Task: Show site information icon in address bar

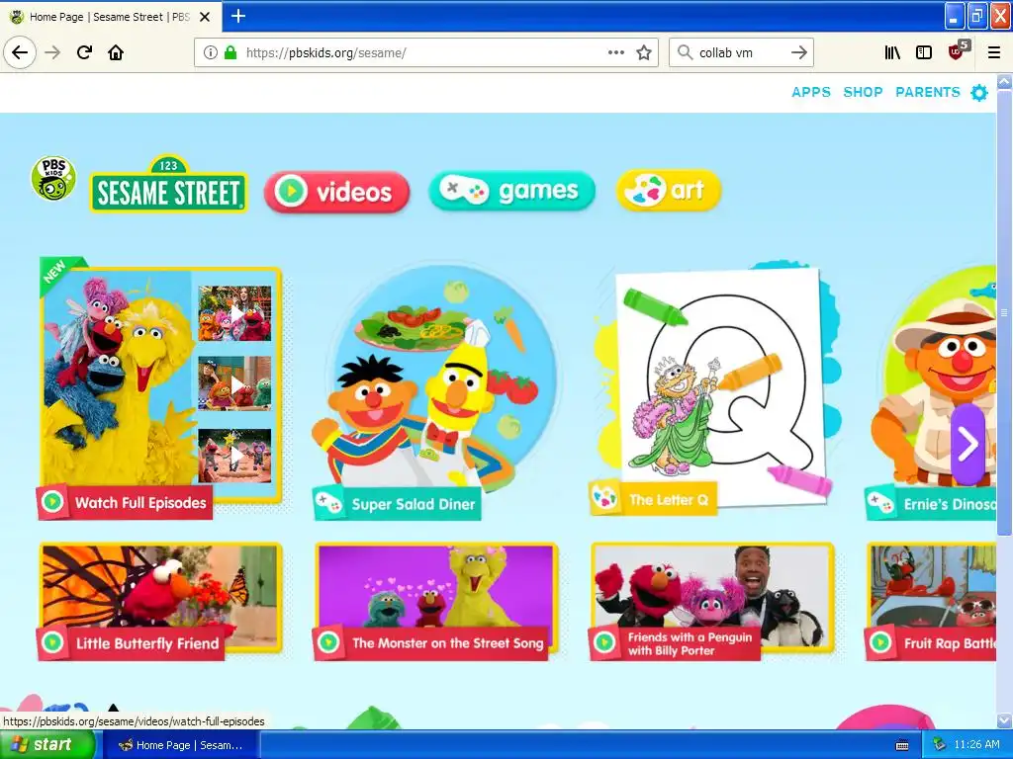Action: [x=211, y=53]
